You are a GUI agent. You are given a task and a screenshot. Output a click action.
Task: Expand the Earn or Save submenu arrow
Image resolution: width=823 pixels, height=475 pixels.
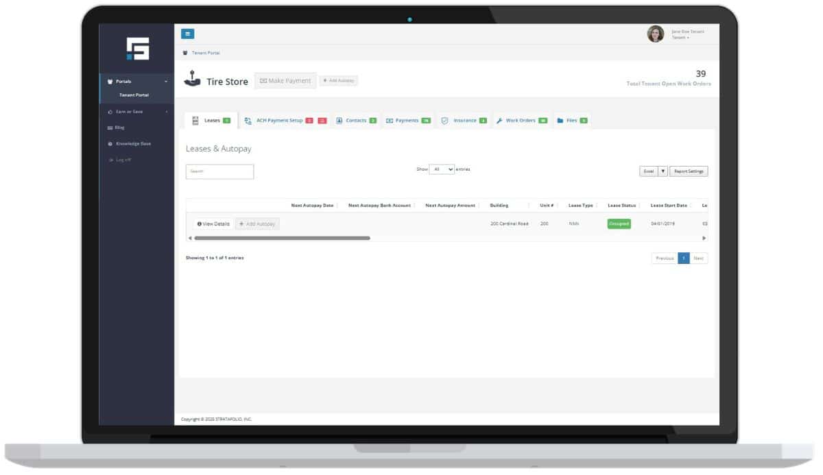coord(166,112)
